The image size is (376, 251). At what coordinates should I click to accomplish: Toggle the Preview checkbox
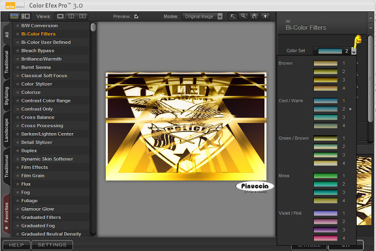[x=136, y=16]
